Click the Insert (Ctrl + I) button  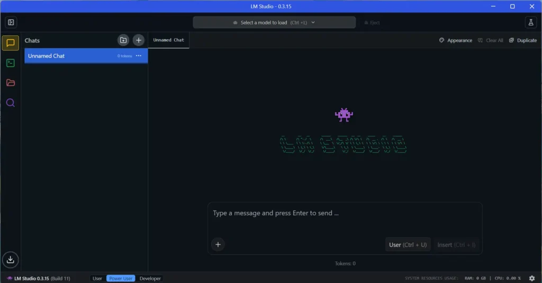coord(456,244)
